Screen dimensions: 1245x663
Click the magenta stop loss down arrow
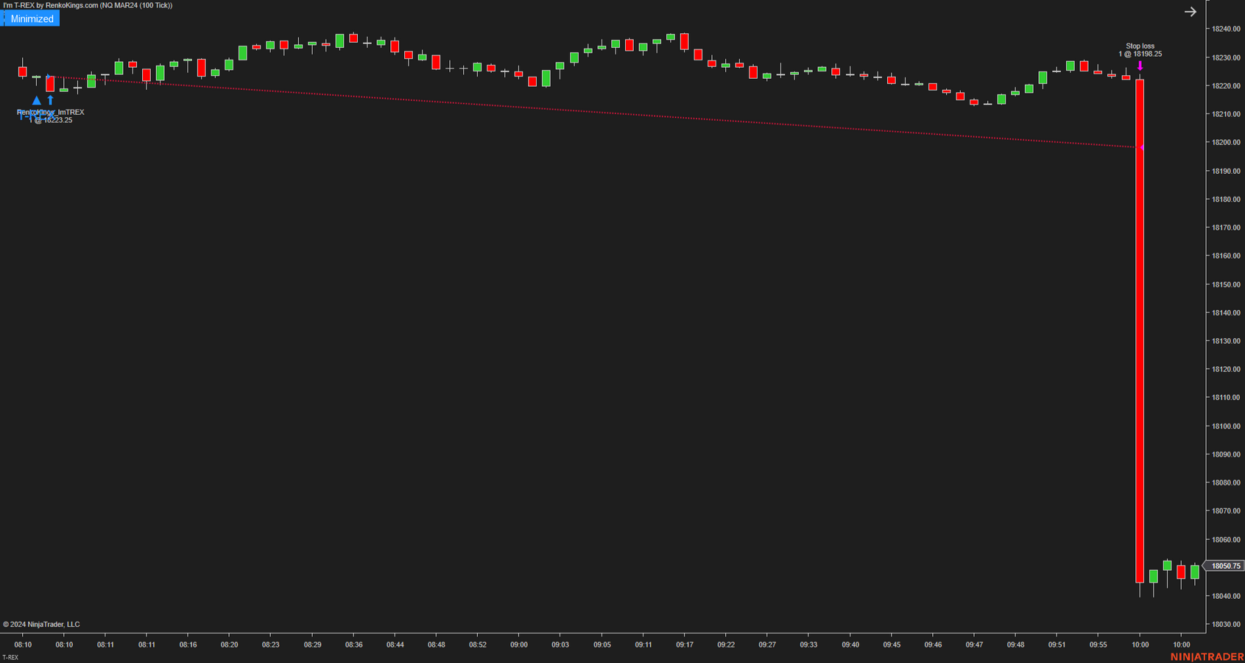coord(1140,66)
